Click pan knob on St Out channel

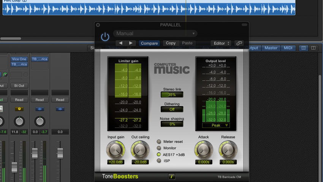pyautogui.click(x=19, y=121)
